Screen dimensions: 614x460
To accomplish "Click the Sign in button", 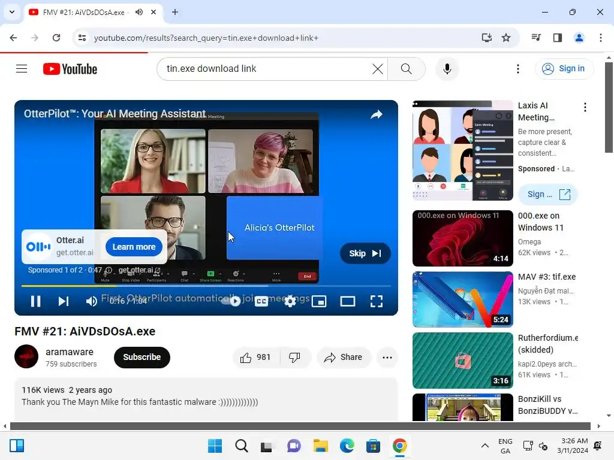I will click(564, 69).
